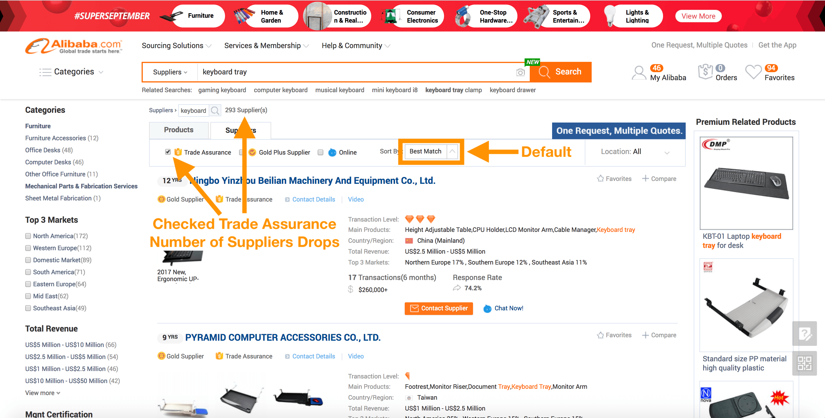Click the magnifier icon beside keyword filter
This screenshot has width=825, height=418.
(215, 111)
